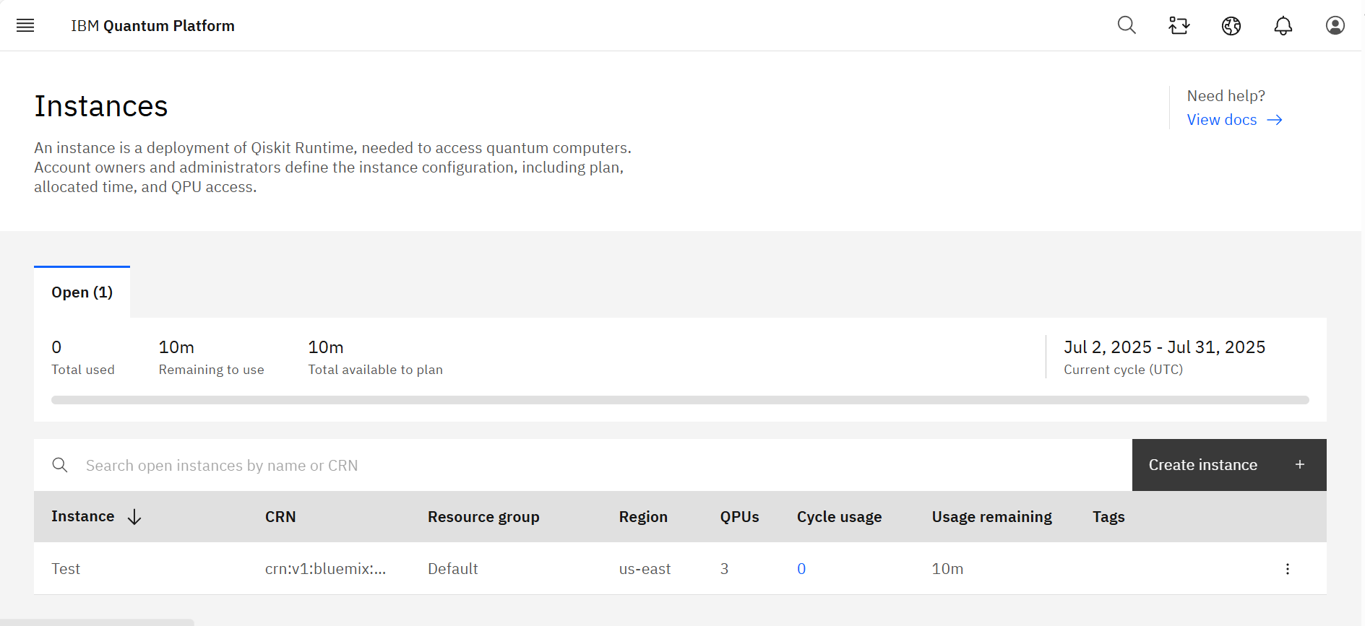Viewport: 1365px width, 626px height.
Task: Open the account switcher icon
Action: (x=1179, y=26)
